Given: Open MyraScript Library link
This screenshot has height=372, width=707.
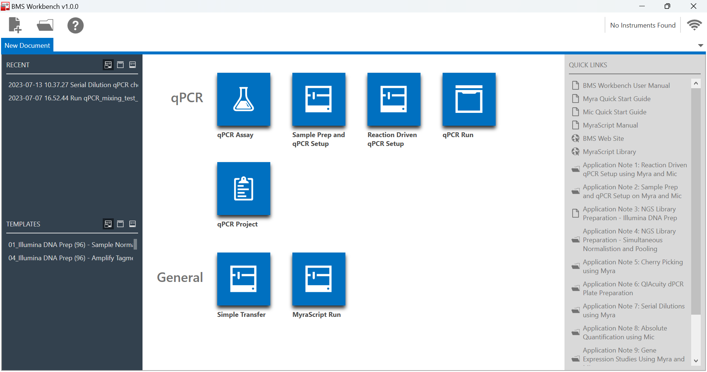Looking at the screenshot, I should click(609, 151).
